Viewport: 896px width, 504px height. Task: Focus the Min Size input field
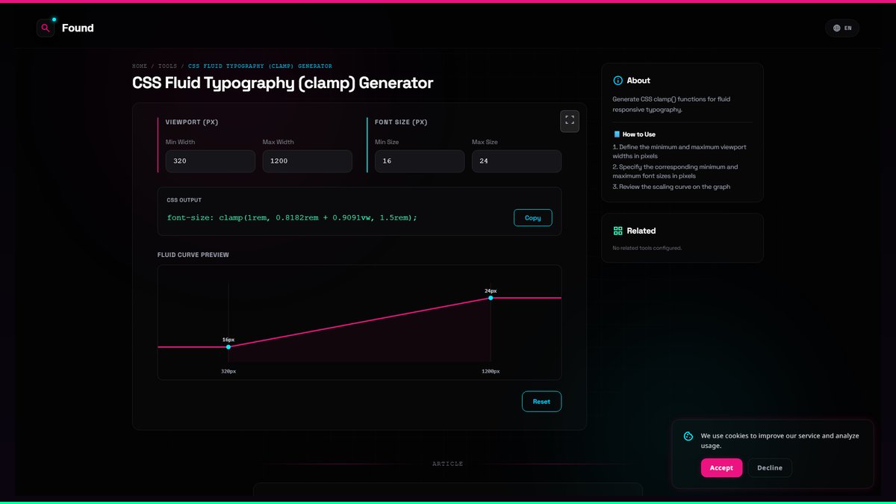tap(420, 161)
